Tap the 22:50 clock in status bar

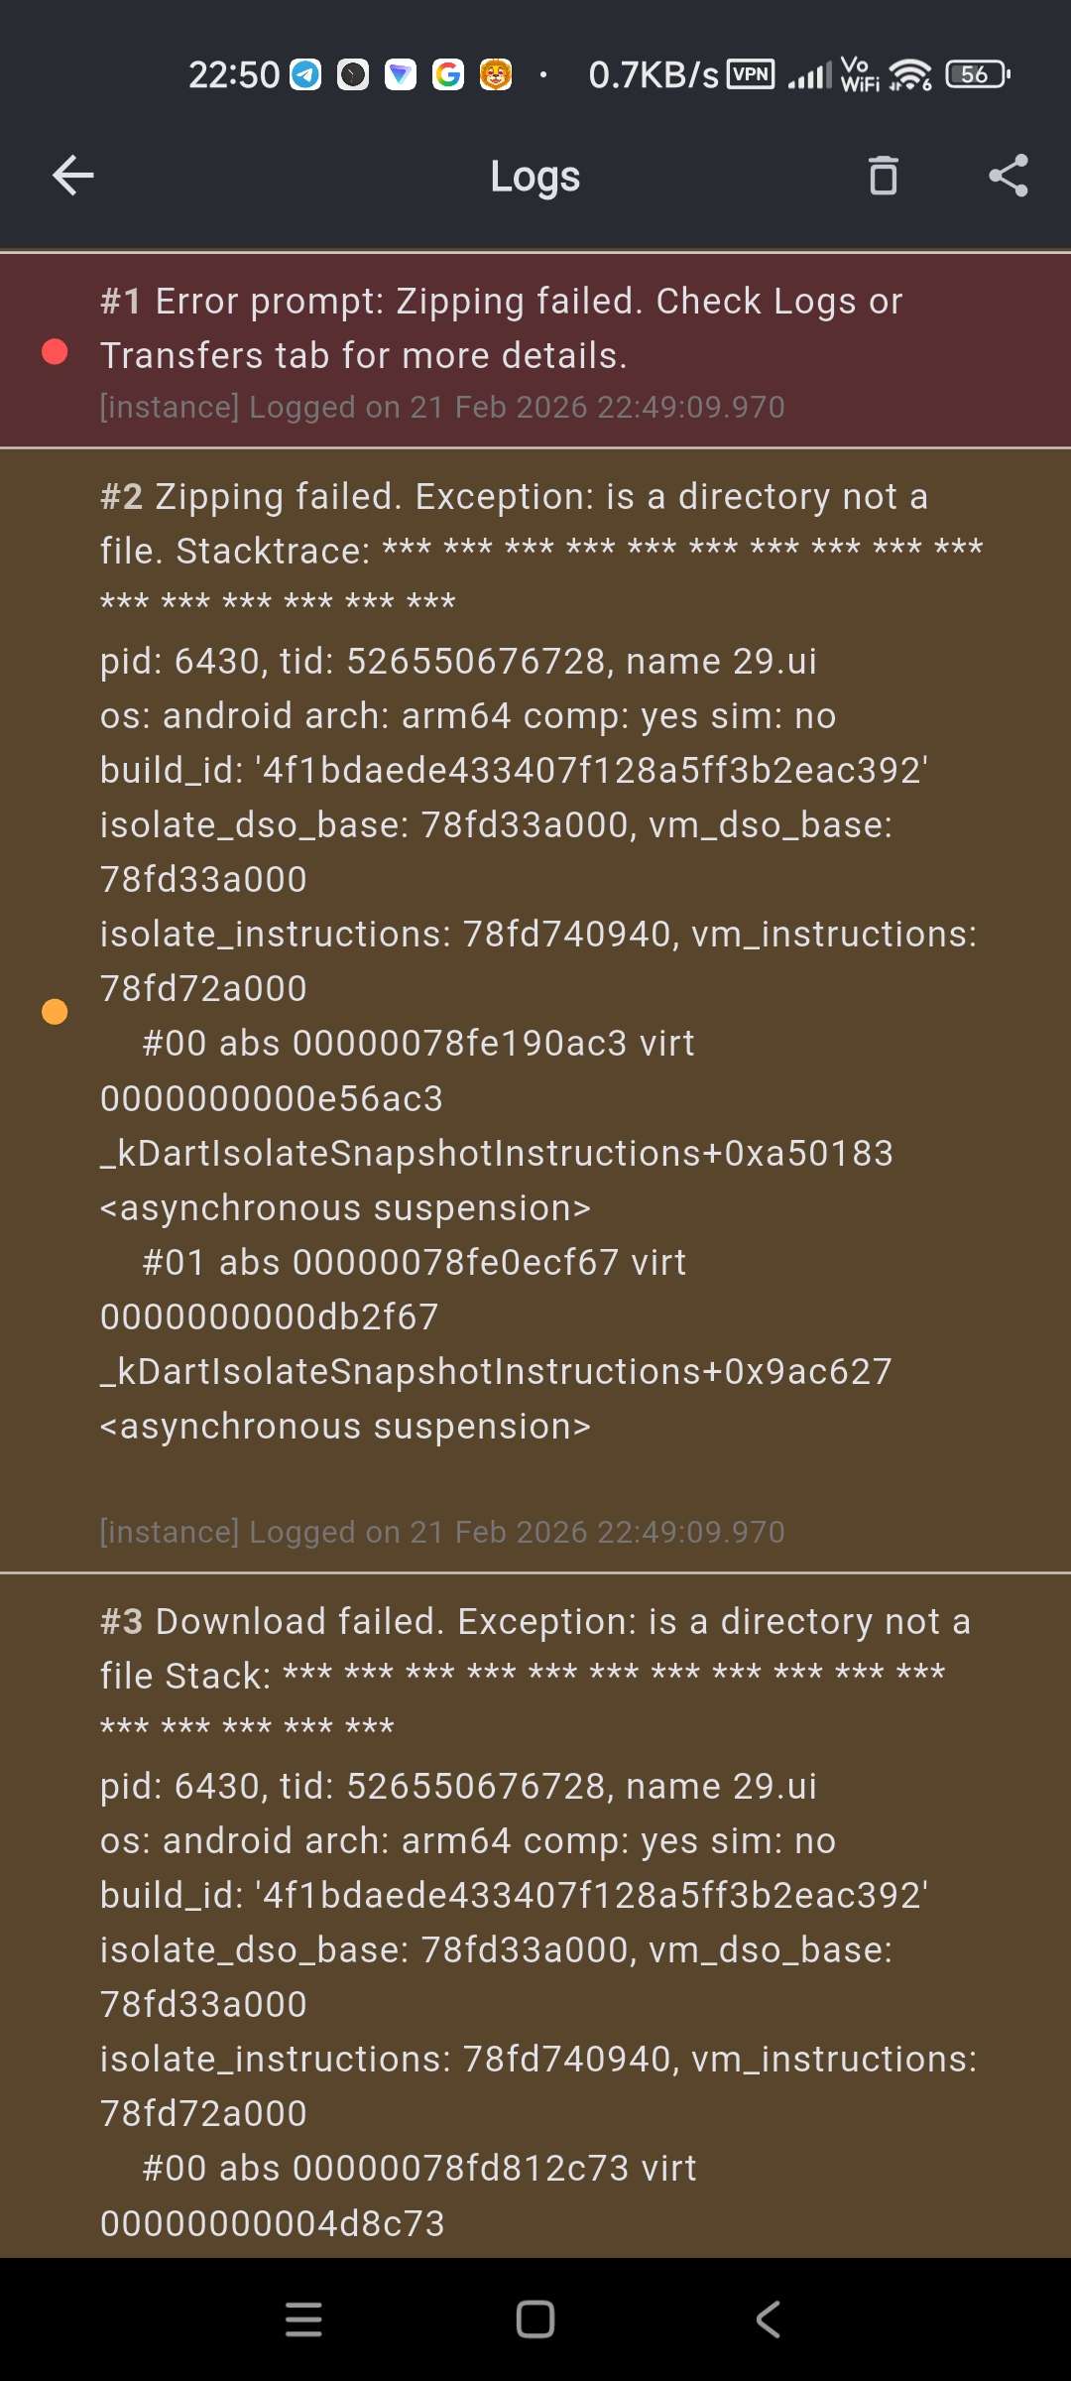(234, 74)
